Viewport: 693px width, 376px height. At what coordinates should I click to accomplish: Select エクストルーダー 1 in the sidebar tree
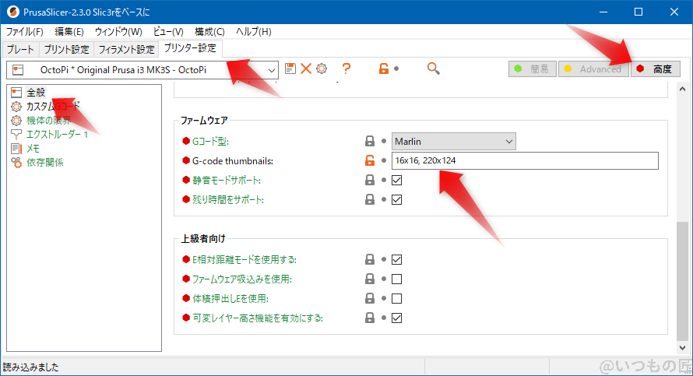(57, 134)
